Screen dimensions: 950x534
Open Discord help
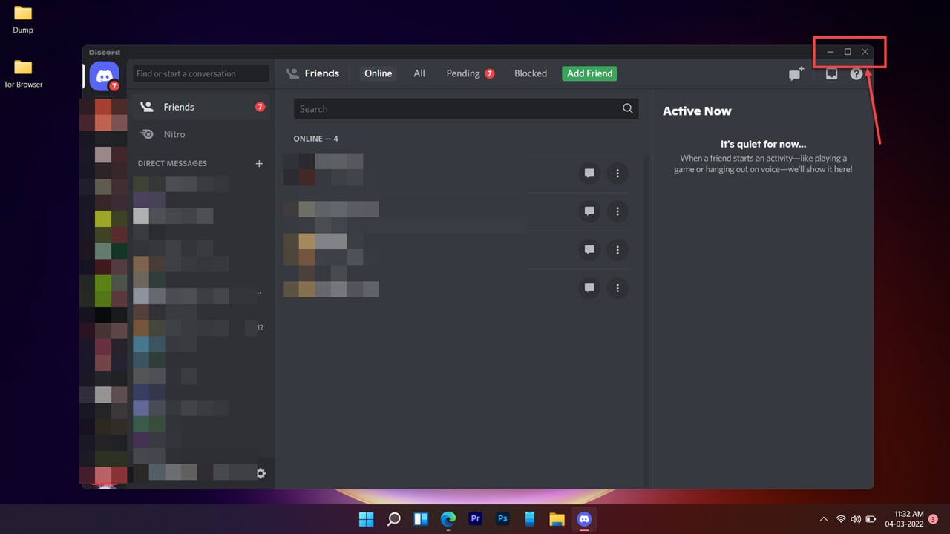(x=856, y=73)
